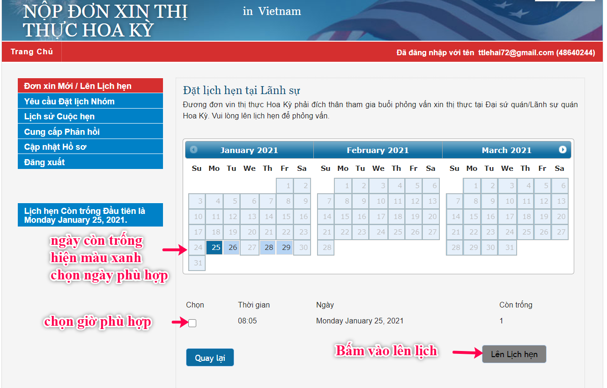
Task: Open Lịch sử Cuộc hẹn menu item
Action: tap(90, 117)
